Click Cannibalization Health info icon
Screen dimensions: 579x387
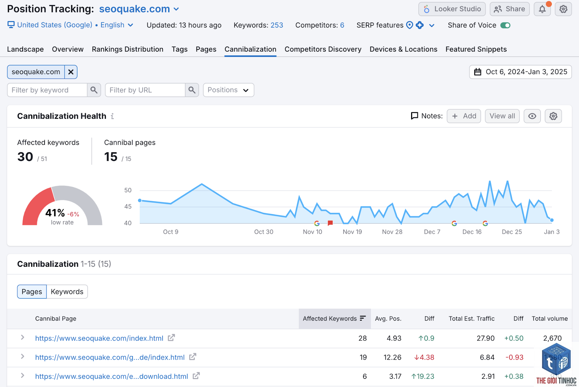click(x=113, y=116)
